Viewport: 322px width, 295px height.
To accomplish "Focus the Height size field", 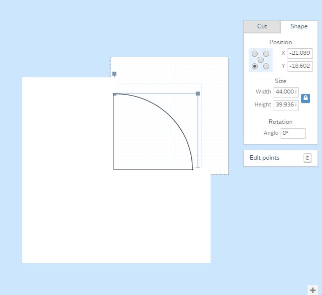I will pos(286,105).
